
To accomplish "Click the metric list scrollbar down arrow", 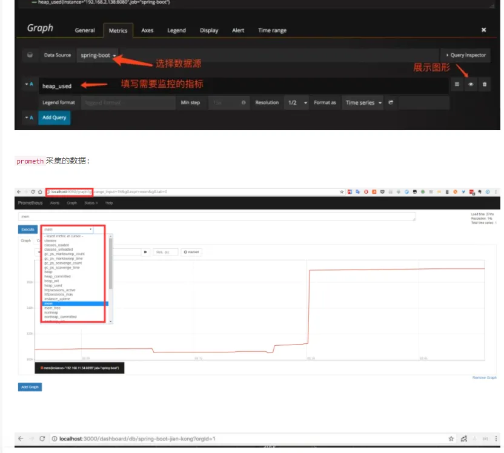I will tap(111, 321).
